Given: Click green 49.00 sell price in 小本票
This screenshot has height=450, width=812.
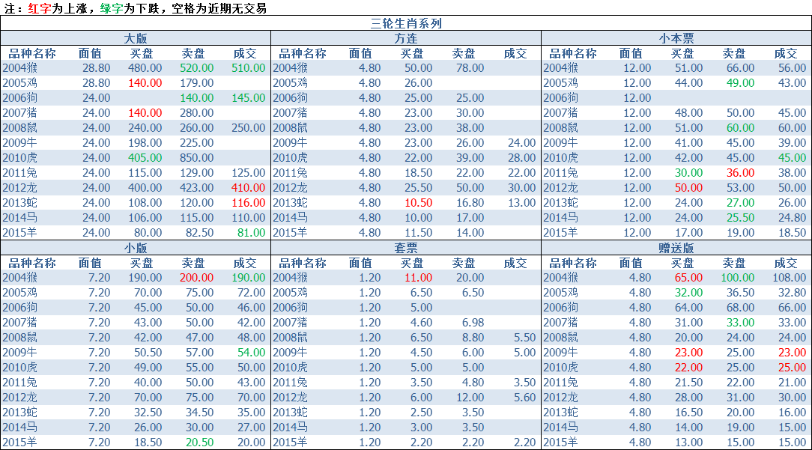Looking at the screenshot, I should point(741,83).
